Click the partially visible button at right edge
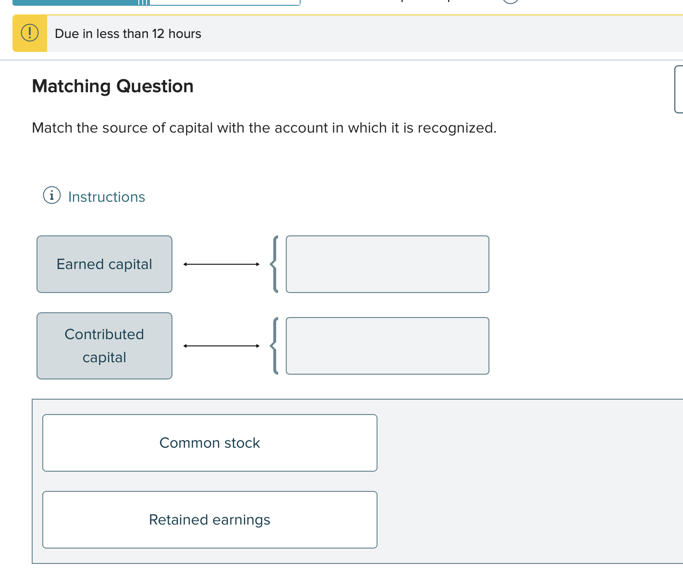The height and width of the screenshot is (587, 683). 679,89
